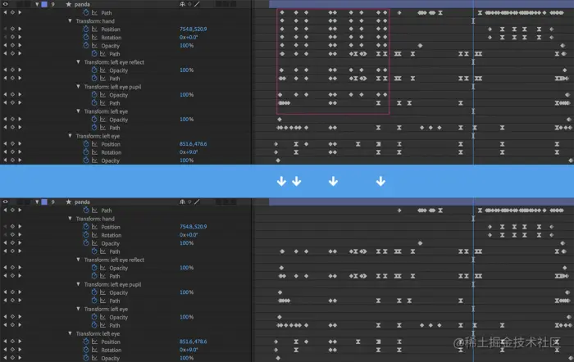This screenshot has height=362, width=574.
Task: Collapse the panda layer twirl arrow, upper timeline
Action: [37, 4]
